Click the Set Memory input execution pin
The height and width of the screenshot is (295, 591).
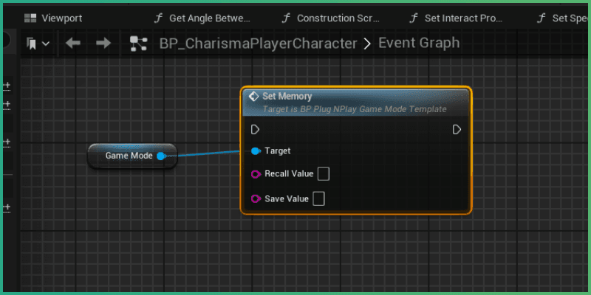[x=255, y=130]
